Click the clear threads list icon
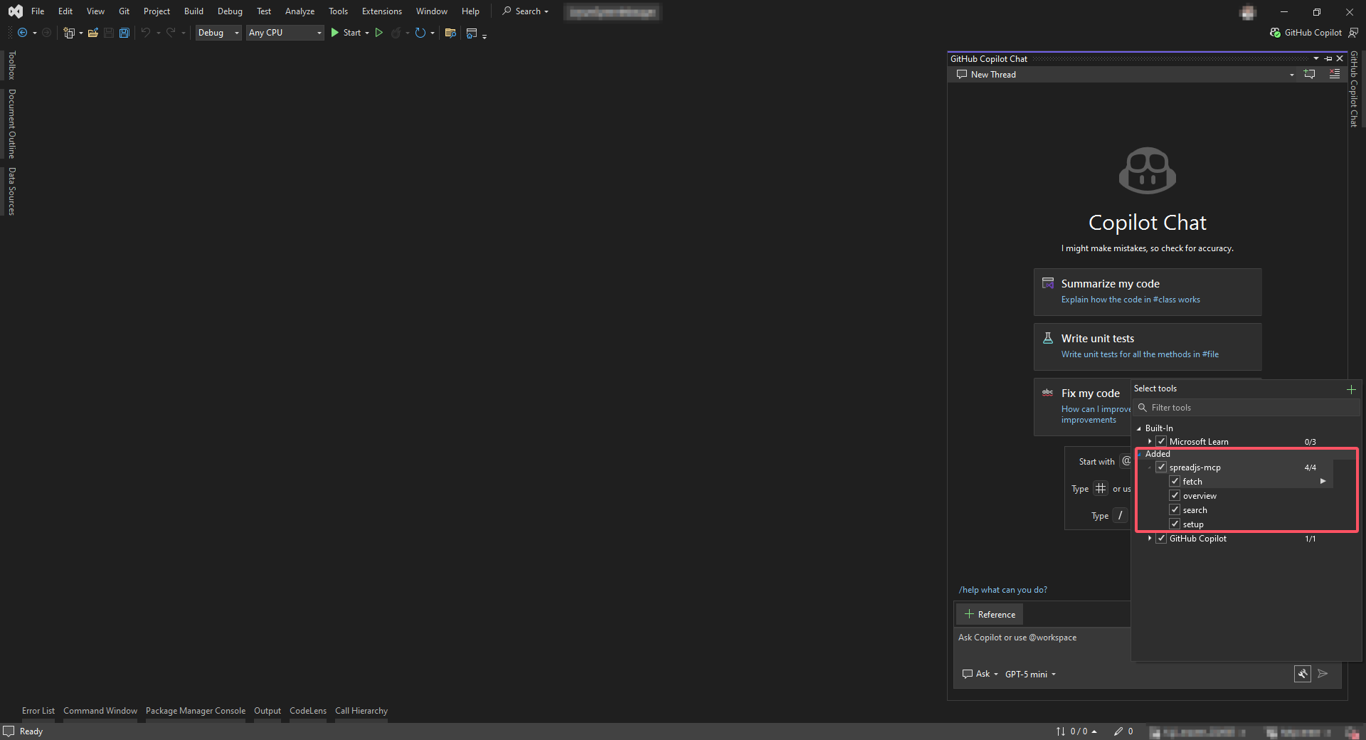 [x=1335, y=75]
